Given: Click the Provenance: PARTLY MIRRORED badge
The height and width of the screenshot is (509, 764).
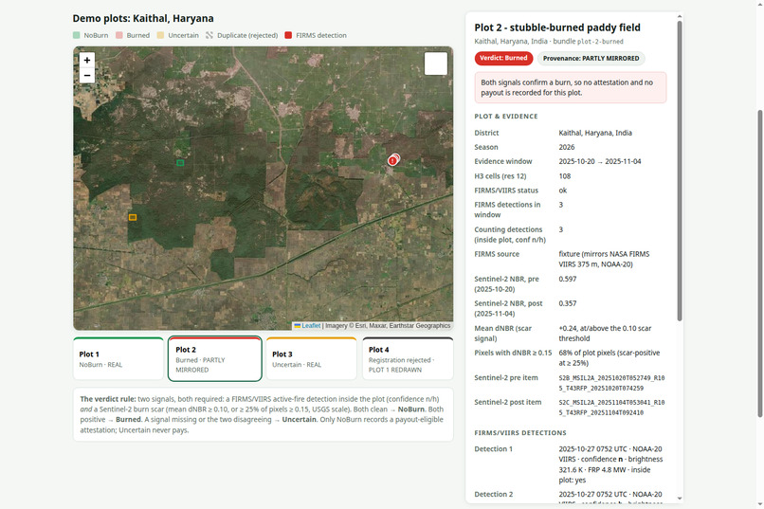Looking at the screenshot, I should pyautogui.click(x=591, y=59).
